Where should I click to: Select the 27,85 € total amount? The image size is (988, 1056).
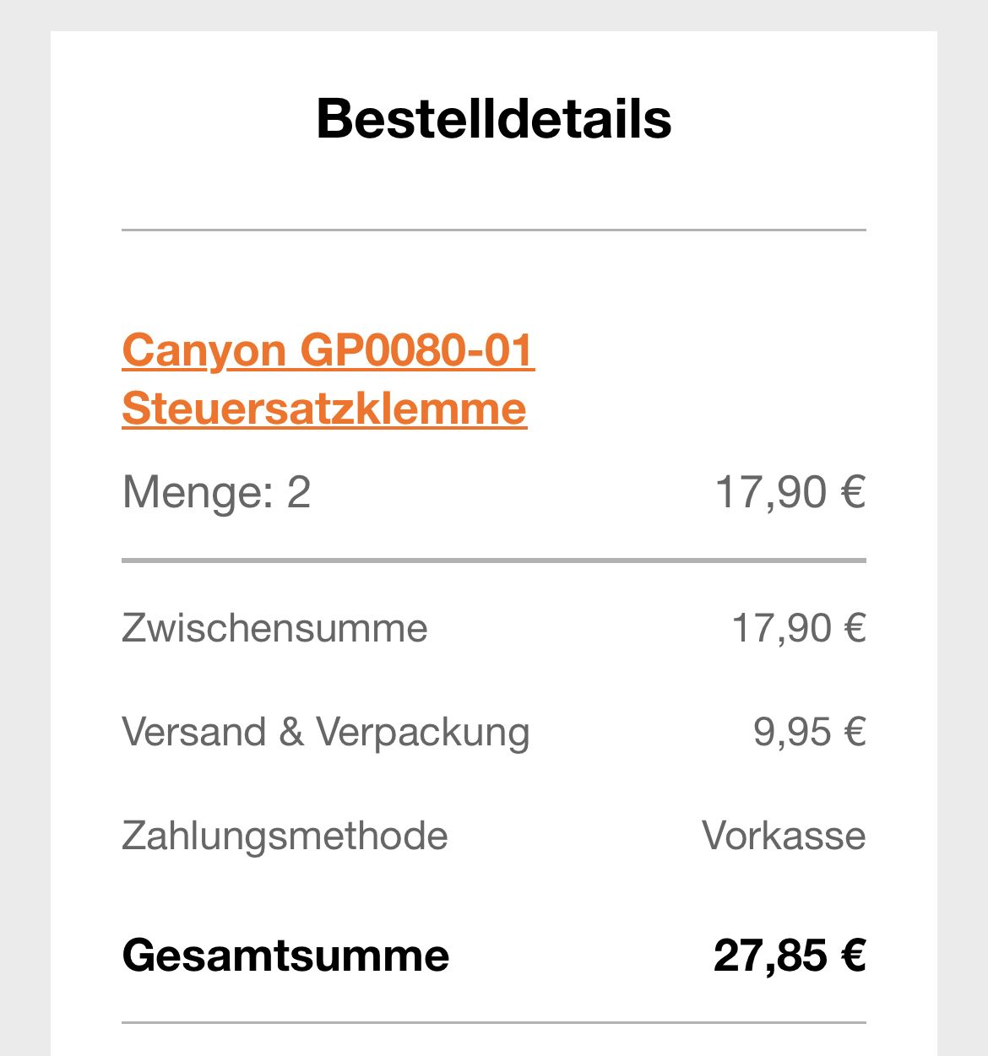point(789,956)
